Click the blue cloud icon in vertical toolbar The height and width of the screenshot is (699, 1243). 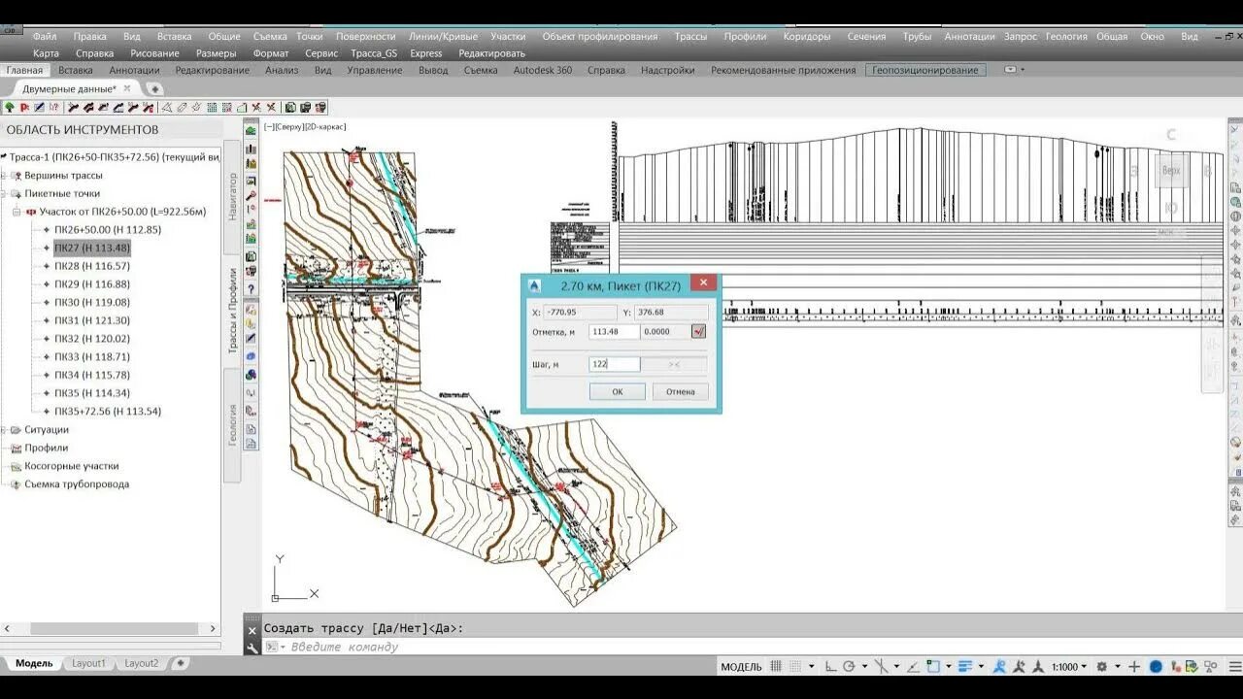pyautogui.click(x=251, y=356)
